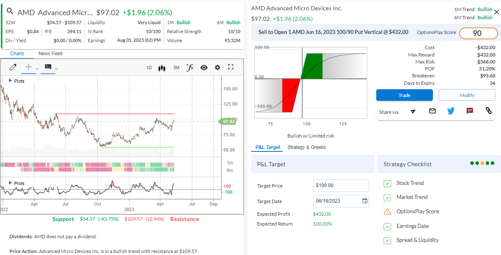The width and height of the screenshot is (501, 255).
Task: Copy the trade share link
Action: 489,111
